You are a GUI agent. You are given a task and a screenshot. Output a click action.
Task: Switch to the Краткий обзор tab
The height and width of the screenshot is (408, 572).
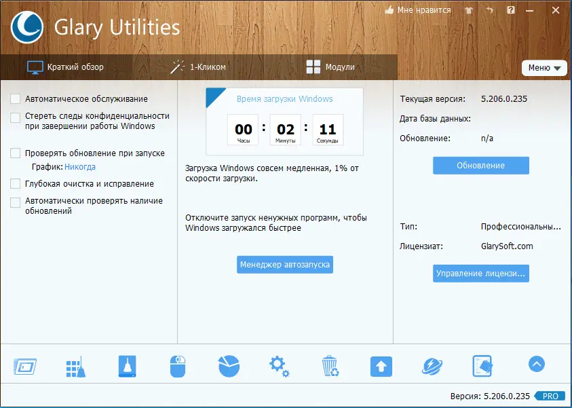(66, 67)
